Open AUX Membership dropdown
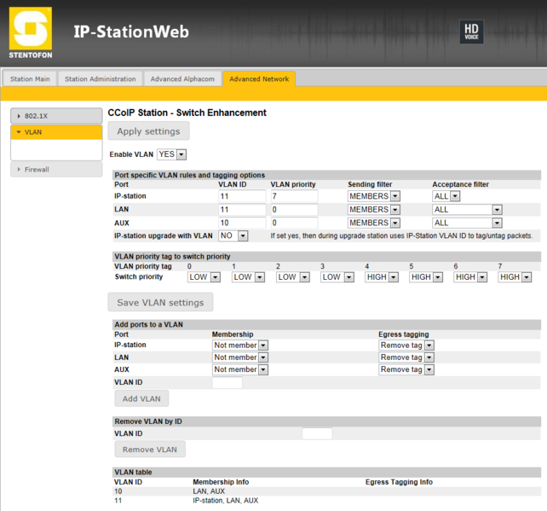 point(240,369)
